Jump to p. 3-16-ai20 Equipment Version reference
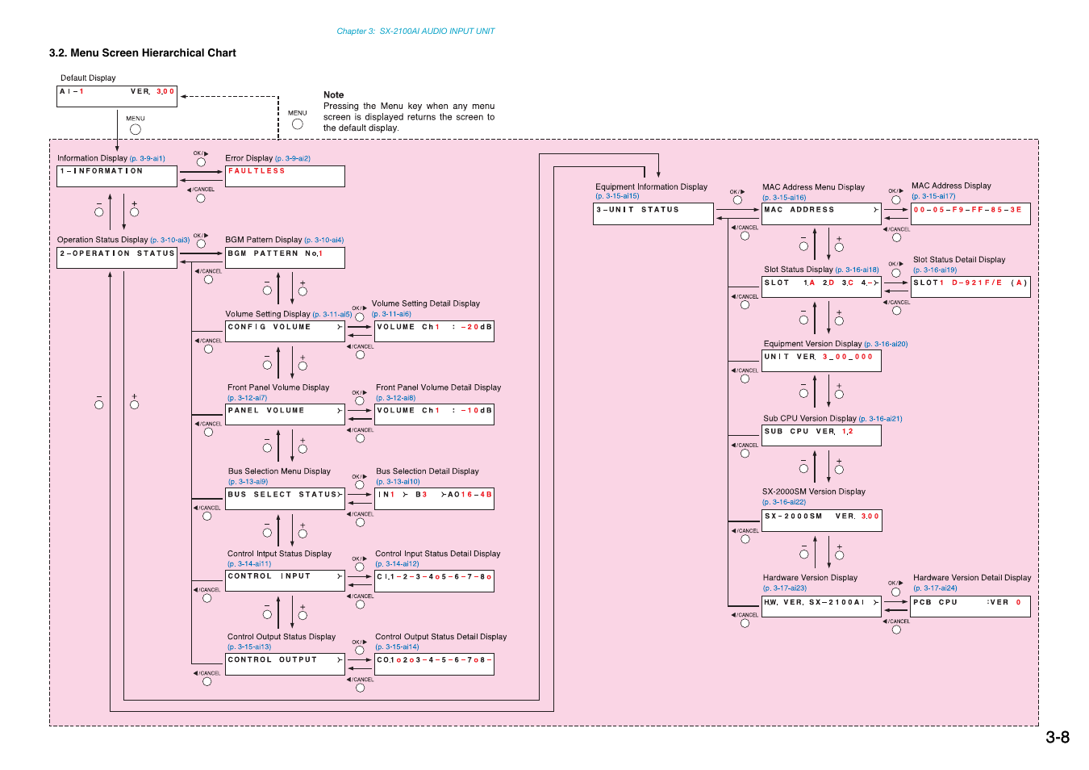The image size is (1089, 770). click(886, 345)
